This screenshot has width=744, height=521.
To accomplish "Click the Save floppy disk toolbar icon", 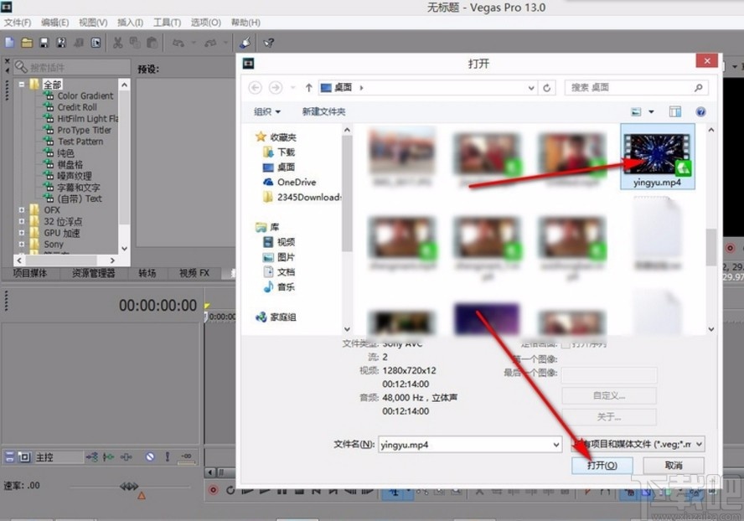I will coord(44,43).
